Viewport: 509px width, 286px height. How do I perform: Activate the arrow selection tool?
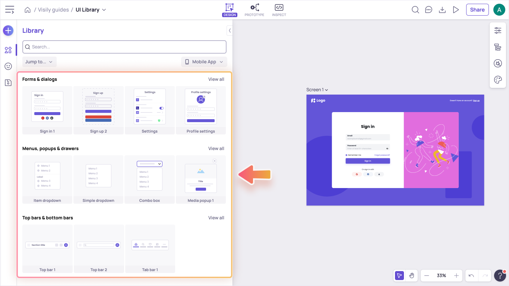(x=399, y=276)
